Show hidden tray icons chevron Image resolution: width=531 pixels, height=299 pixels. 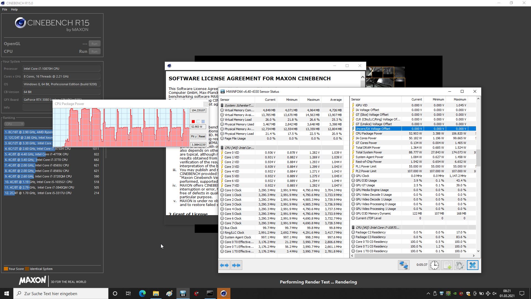tap(428, 293)
